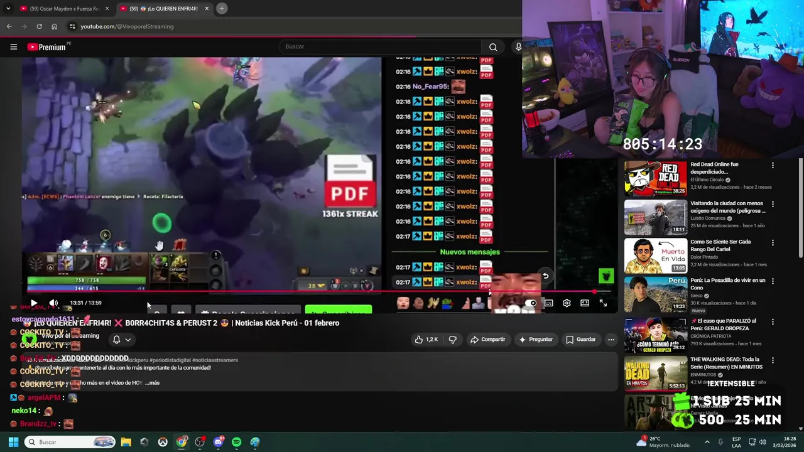
Task: Open the player settings gear
Action: tap(567, 303)
